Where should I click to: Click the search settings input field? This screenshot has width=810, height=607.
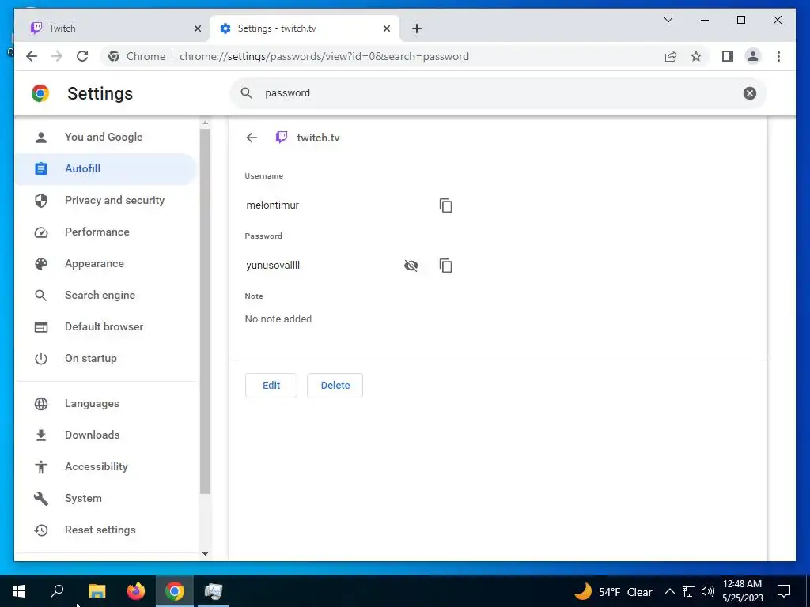(x=498, y=93)
